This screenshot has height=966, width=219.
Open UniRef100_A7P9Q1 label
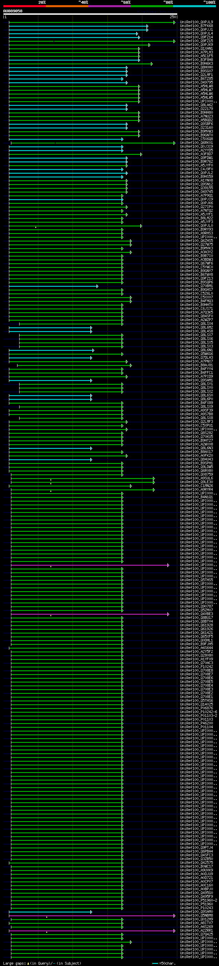pyautogui.click(x=196, y=195)
